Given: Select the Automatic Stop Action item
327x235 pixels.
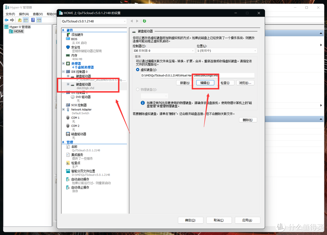Looking at the screenshot, I should click(x=80, y=188).
